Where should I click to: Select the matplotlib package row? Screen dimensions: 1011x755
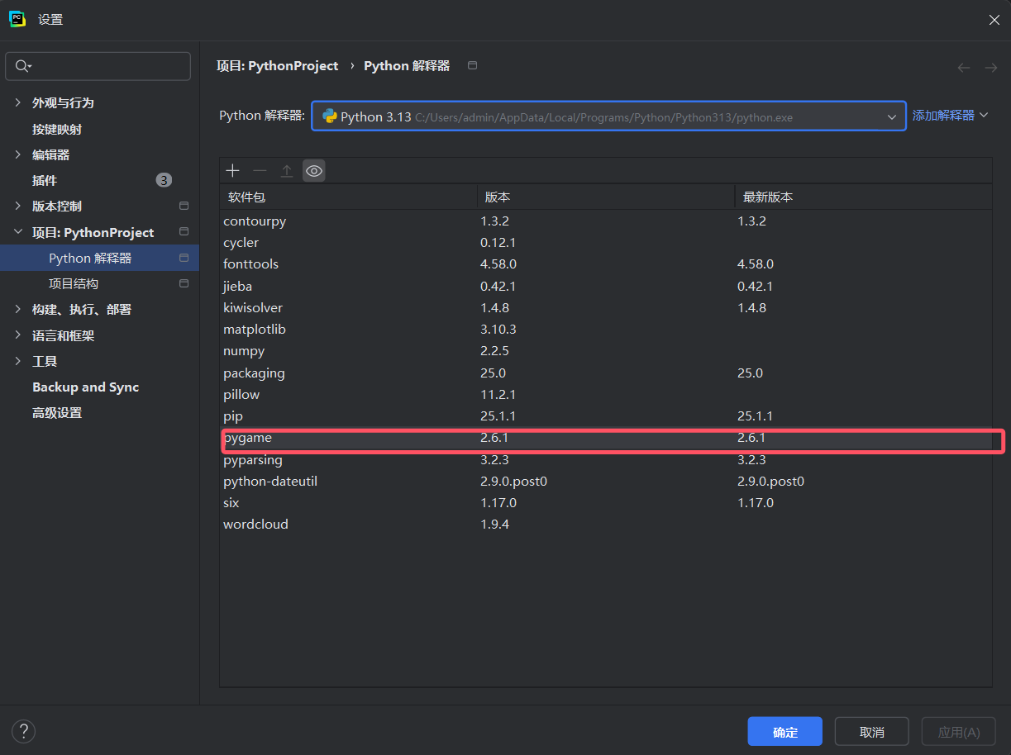(x=606, y=329)
